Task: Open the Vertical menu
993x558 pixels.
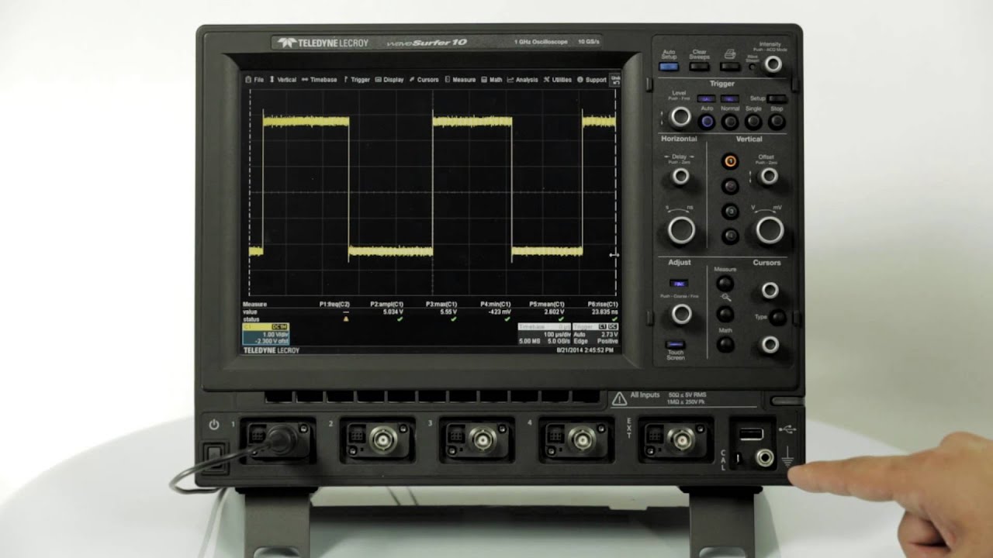Action: (283, 80)
